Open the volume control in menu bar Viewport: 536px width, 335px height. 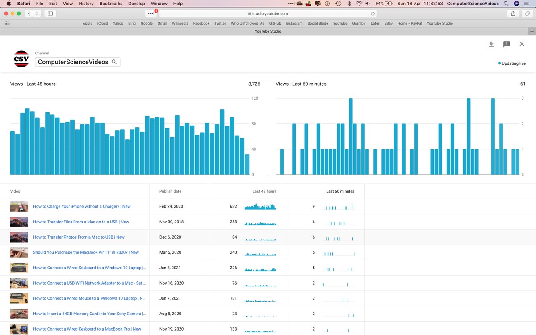[368, 4]
